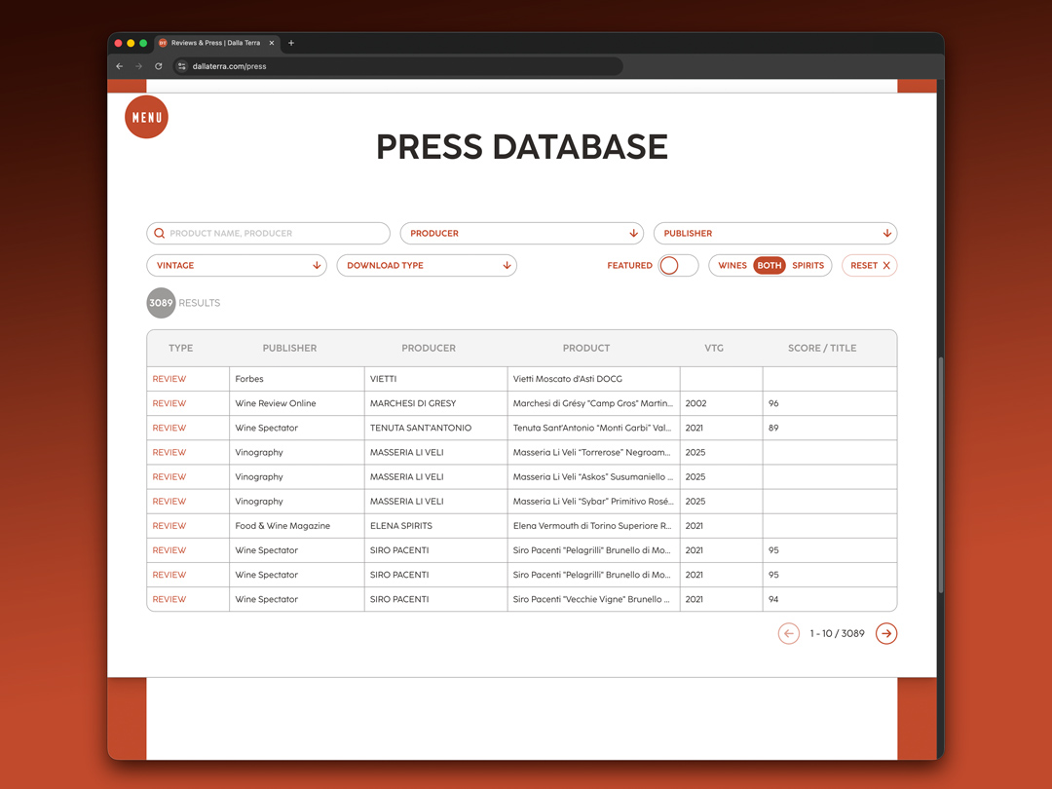Click the Elena Vermouth di Torino product
The image size is (1052, 789).
click(x=592, y=526)
